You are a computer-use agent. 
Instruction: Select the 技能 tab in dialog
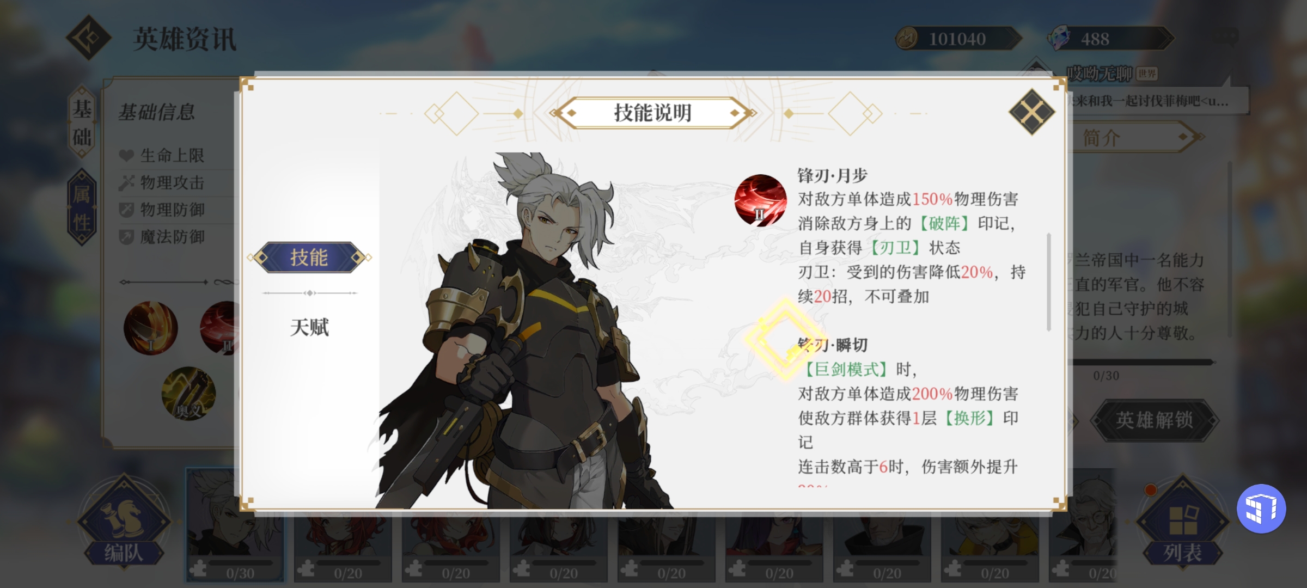point(309,258)
